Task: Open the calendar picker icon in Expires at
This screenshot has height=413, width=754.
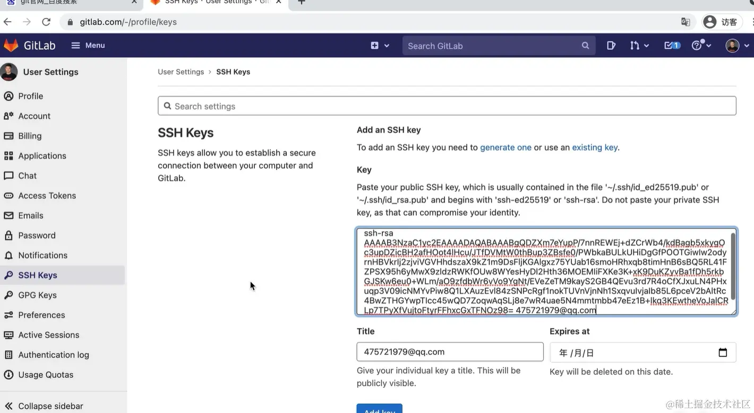Action: (723, 353)
